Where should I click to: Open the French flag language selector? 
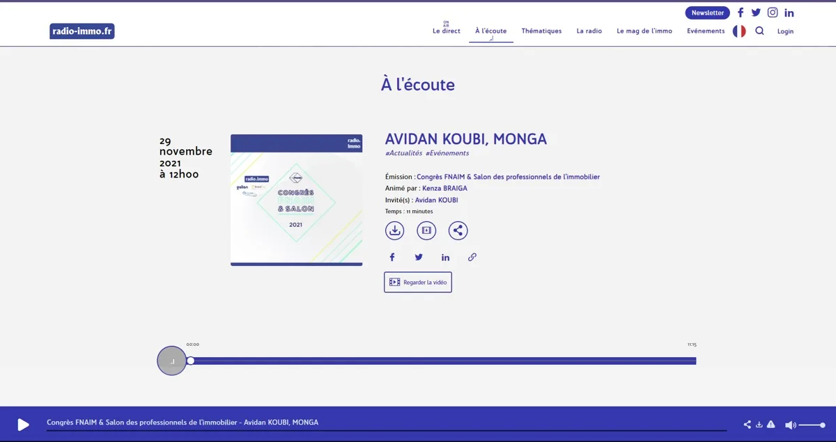coord(739,31)
